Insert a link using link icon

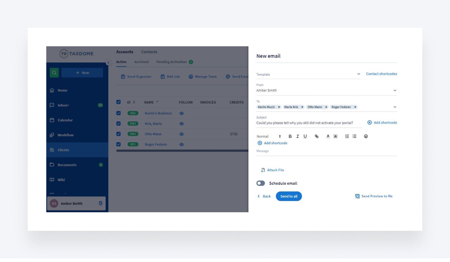click(x=317, y=136)
